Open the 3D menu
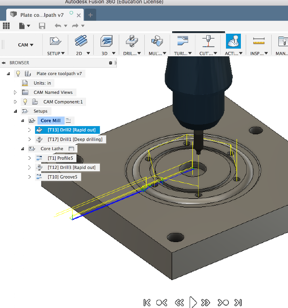This screenshot has height=308, width=288. tap(108, 53)
